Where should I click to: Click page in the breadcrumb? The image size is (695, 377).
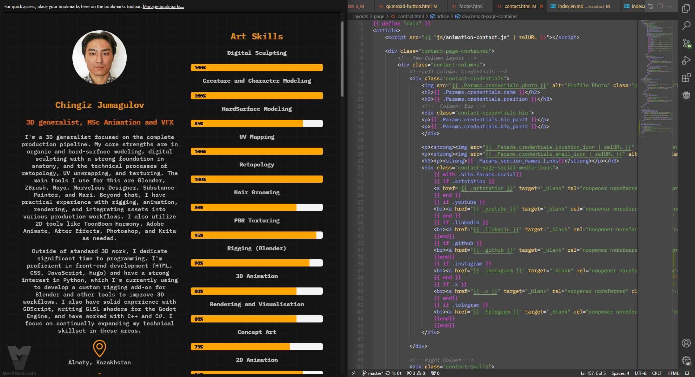coord(379,16)
